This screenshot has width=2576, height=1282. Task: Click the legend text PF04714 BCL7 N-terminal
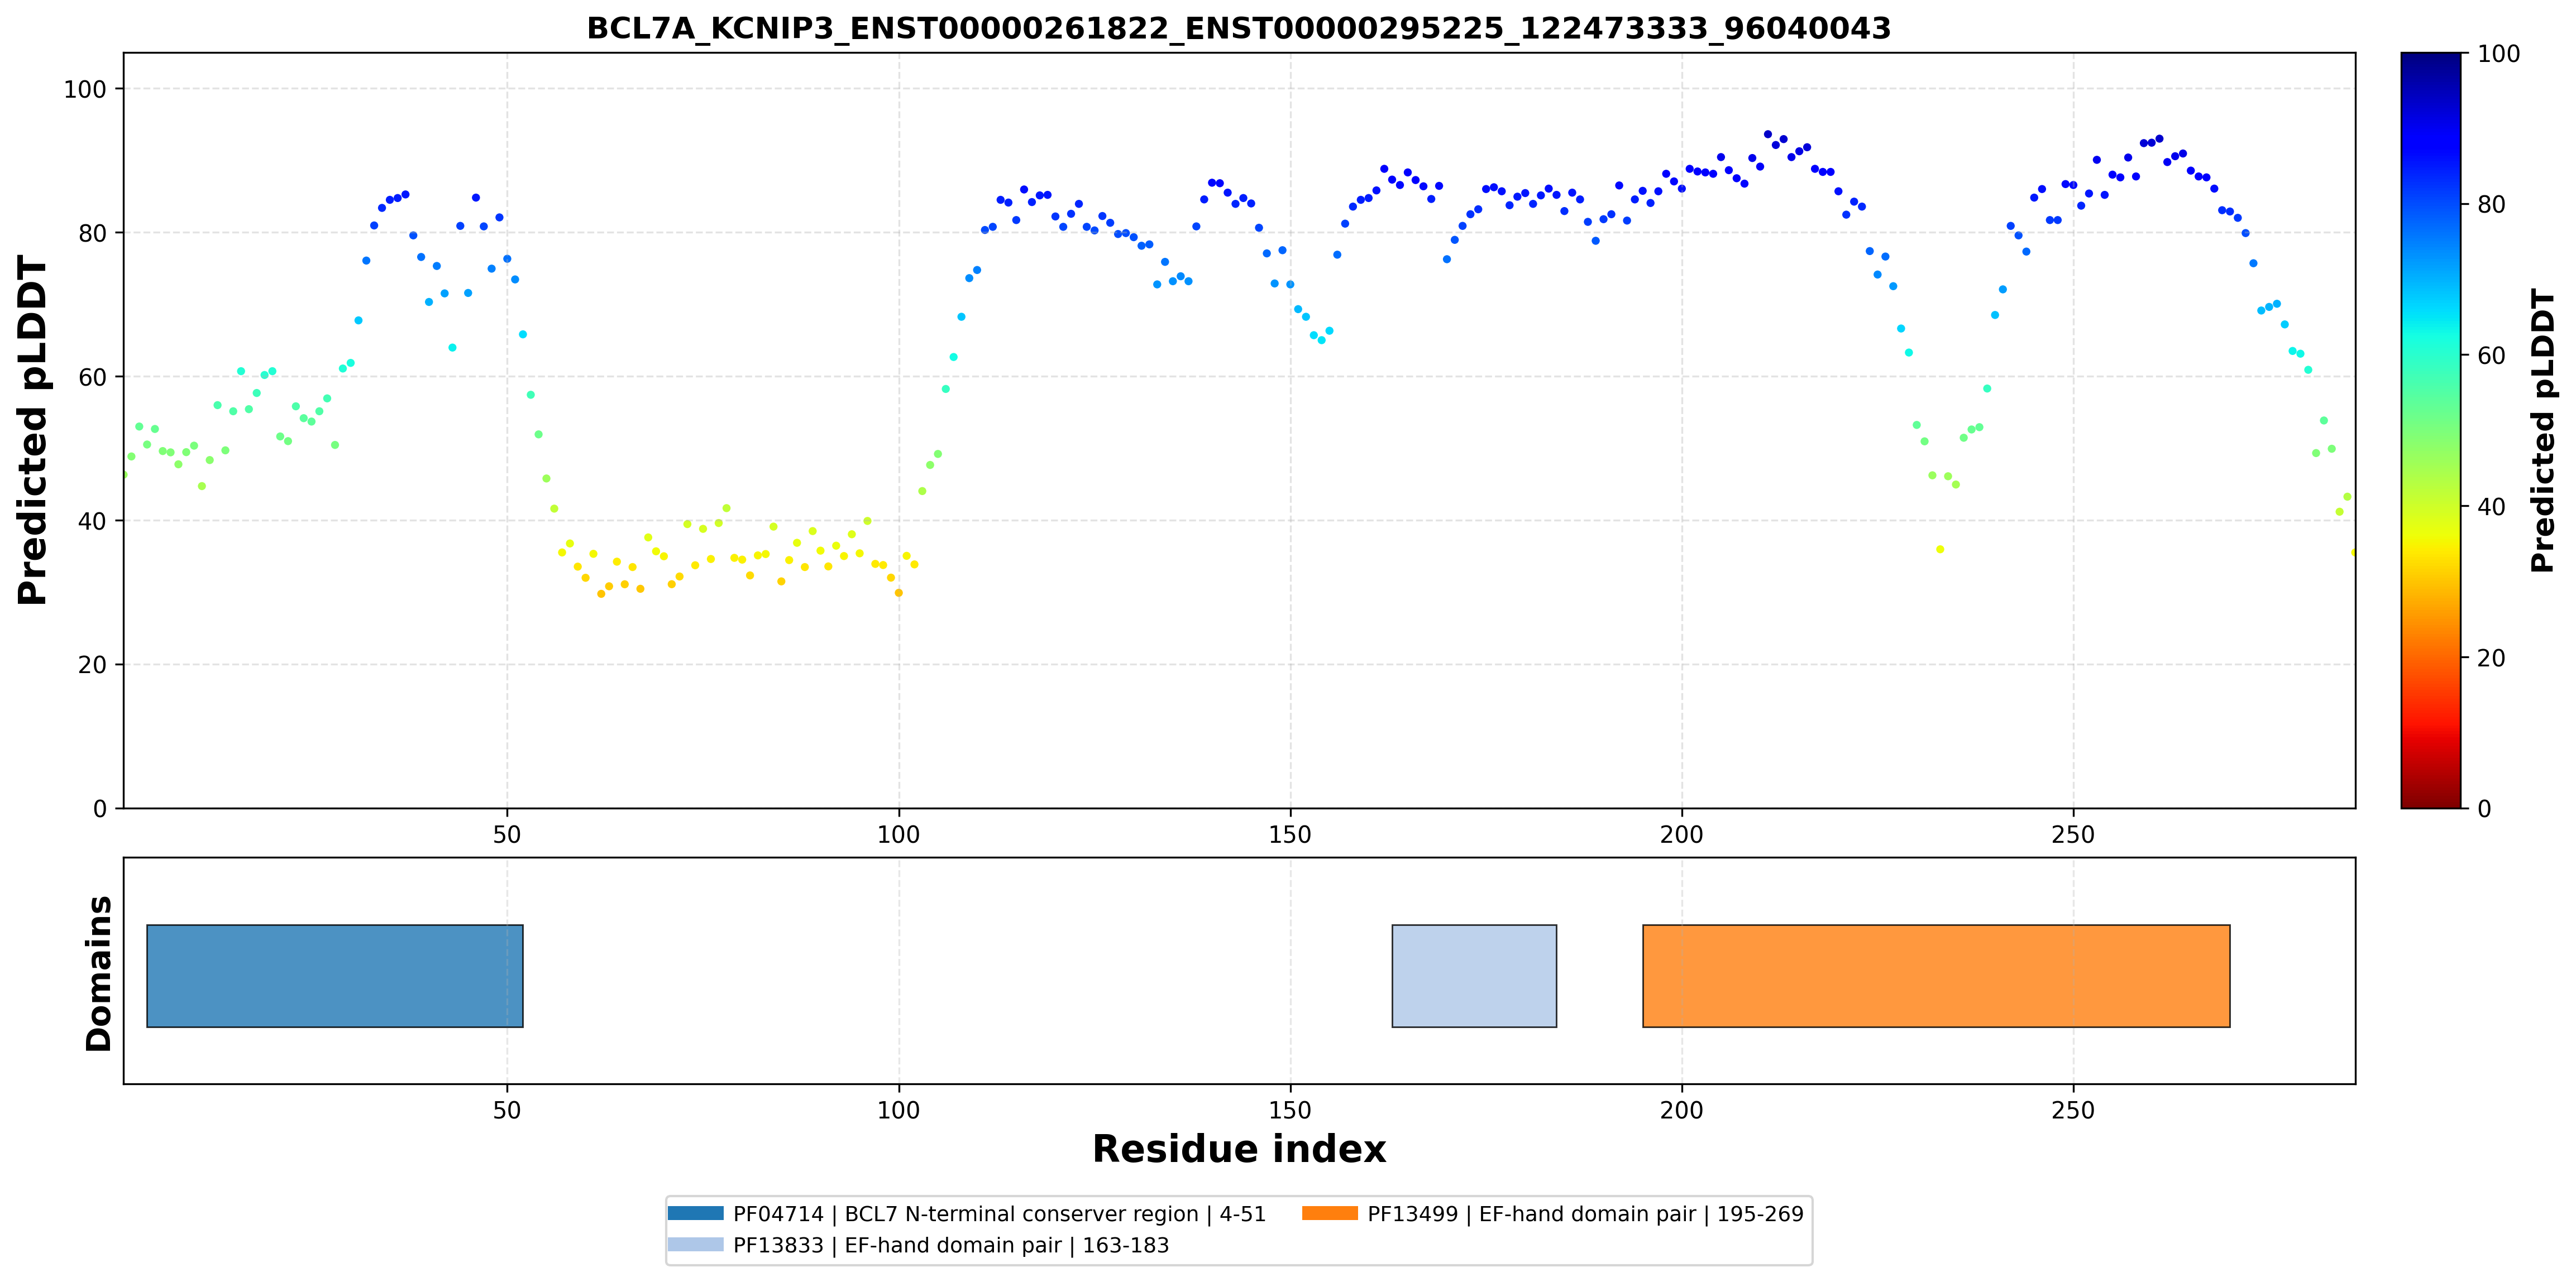[x=999, y=1214]
